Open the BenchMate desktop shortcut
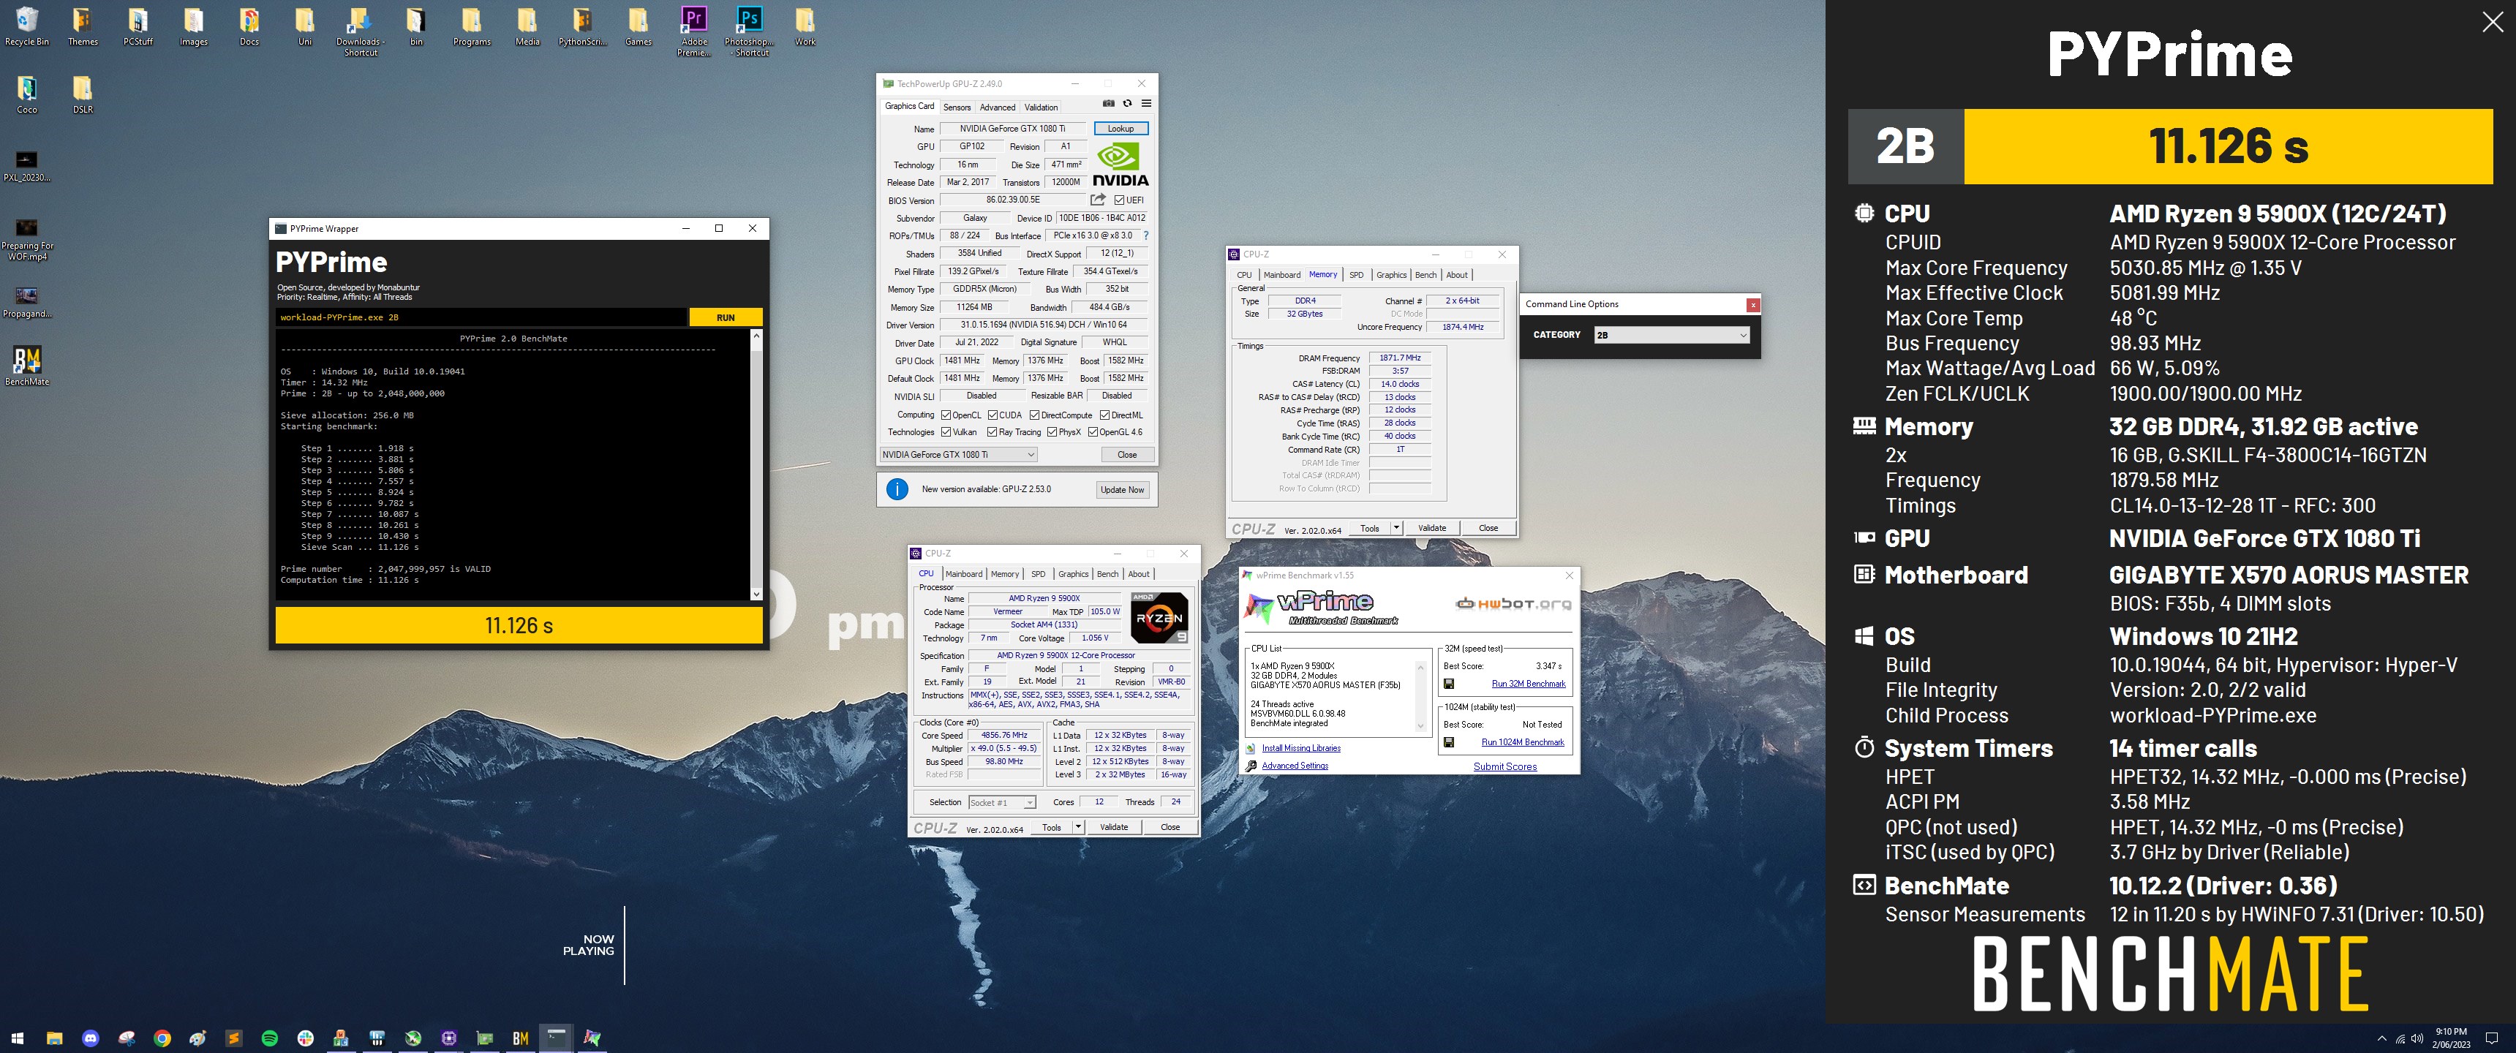The height and width of the screenshot is (1053, 2516). tap(27, 366)
